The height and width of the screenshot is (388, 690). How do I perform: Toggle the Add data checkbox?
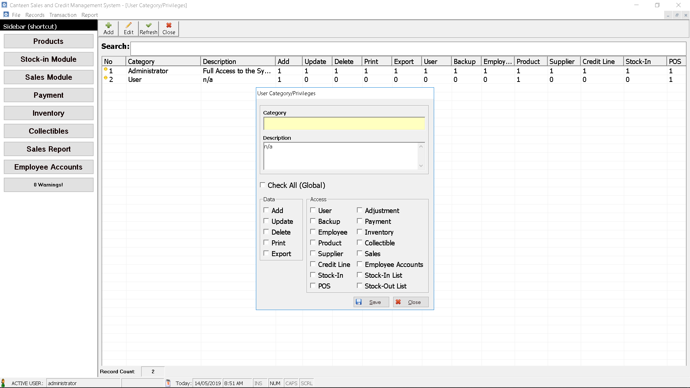[266, 210]
